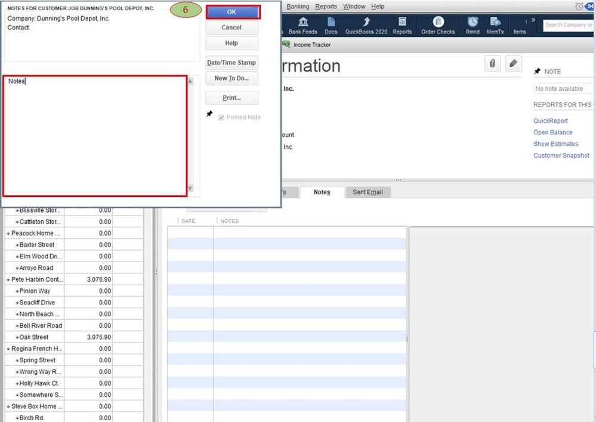This screenshot has width=596, height=422.
Task: Select the Bell River Road job
Action: point(41,325)
